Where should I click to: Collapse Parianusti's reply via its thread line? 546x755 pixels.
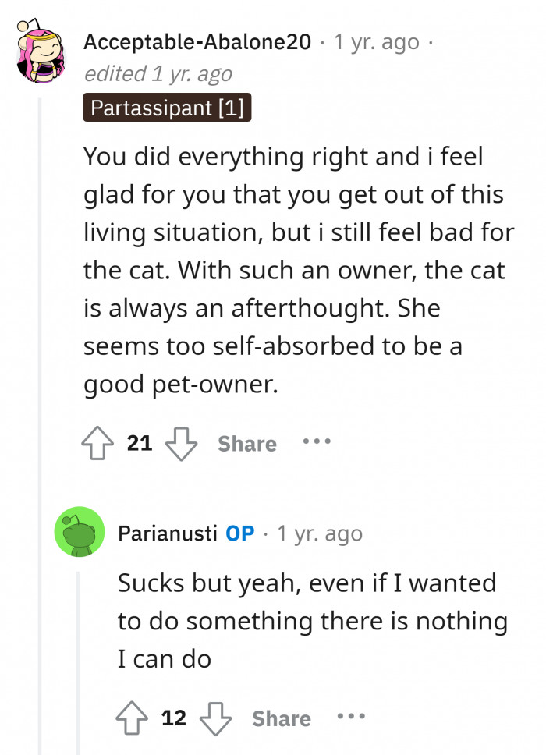coord(77,663)
